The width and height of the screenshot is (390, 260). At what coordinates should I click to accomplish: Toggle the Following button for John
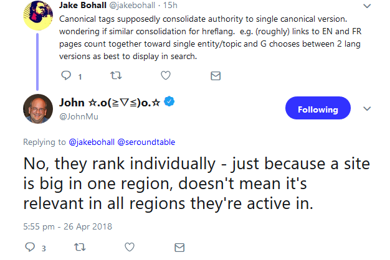(318, 109)
